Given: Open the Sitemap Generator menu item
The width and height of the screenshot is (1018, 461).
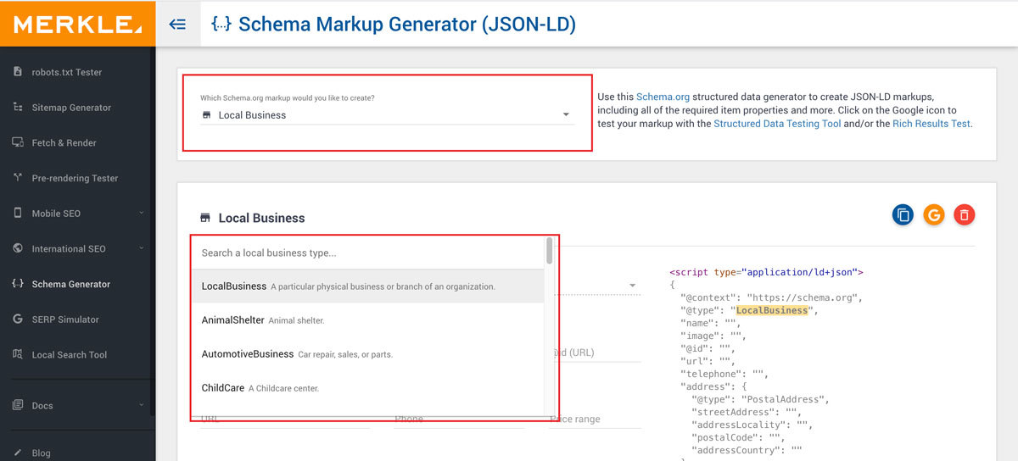Looking at the screenshot, I should pyautogui.click(x=71, y=108).
